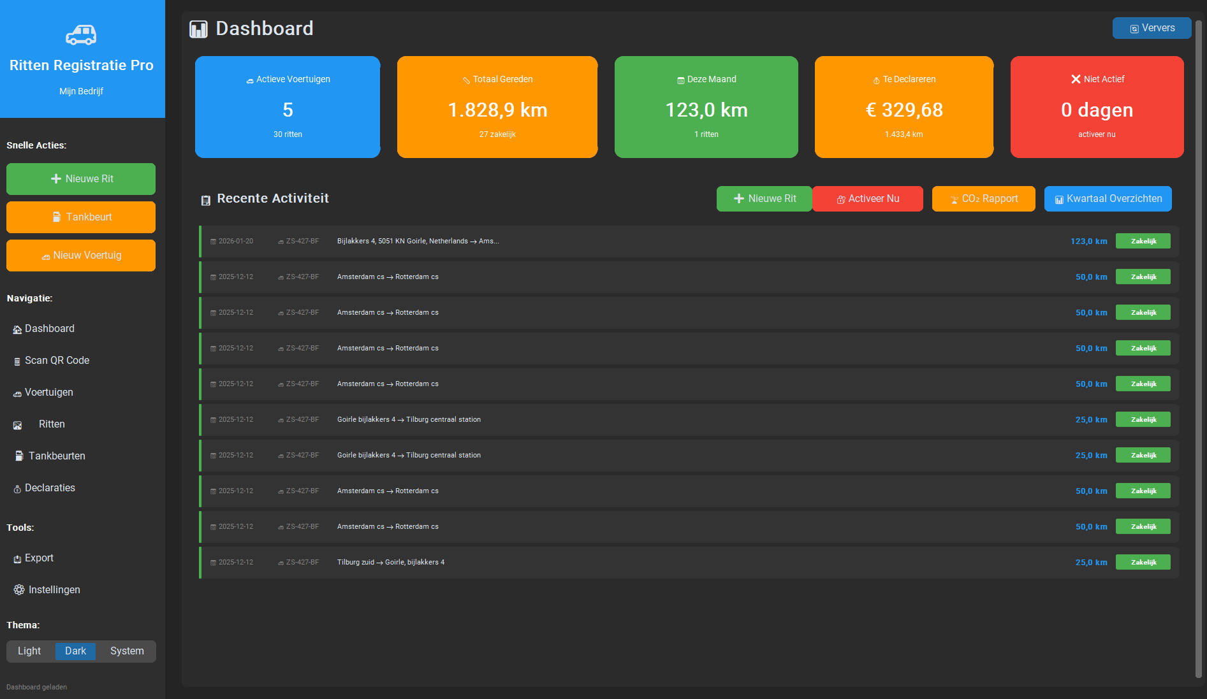Click the Export icon under Tools
This screenshot has width=1207, height=699.
pyautogui.click(x=17, y=558)
